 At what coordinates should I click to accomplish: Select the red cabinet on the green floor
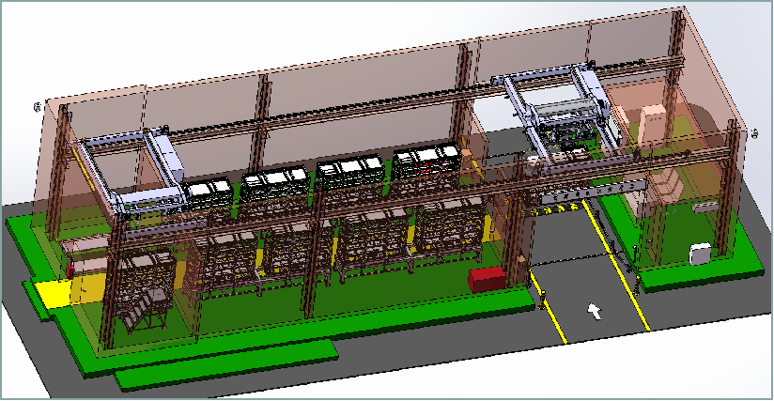pyautogui.click(x=488, y=279)
